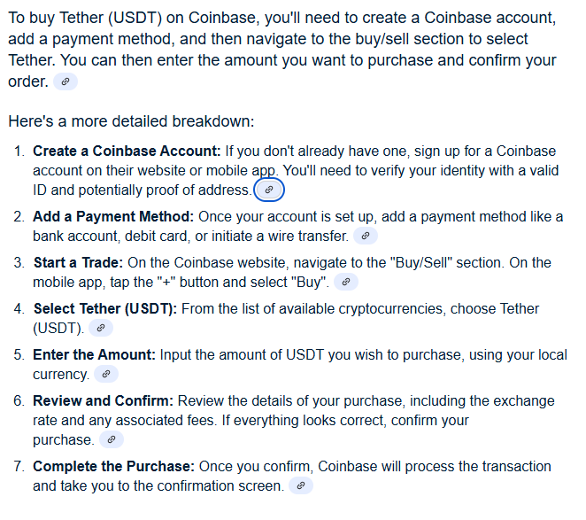Viewport: 586px width, 520px height.
Task: Open the link icon after 'confirmation screen.'
Action: point(301,485)
